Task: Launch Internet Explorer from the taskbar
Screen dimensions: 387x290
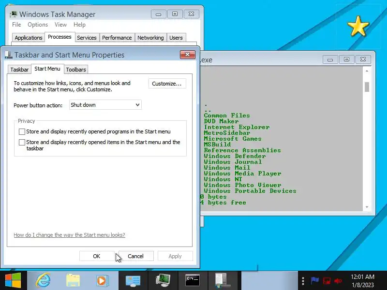Action: (x=43, y=280)
